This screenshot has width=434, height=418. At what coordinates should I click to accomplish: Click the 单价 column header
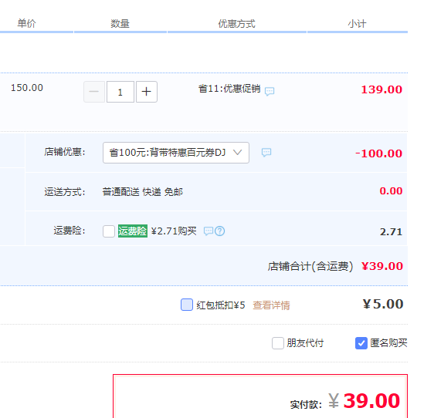(x=26, y=23)
